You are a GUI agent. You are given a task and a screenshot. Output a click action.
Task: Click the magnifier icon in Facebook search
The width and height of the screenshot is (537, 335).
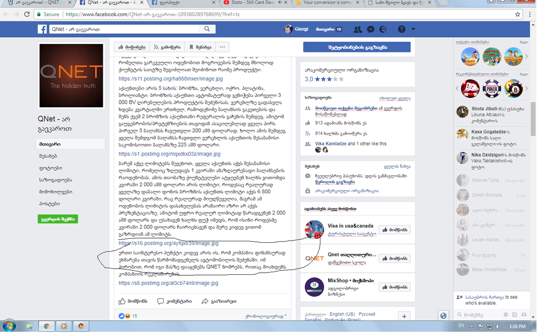207,29
